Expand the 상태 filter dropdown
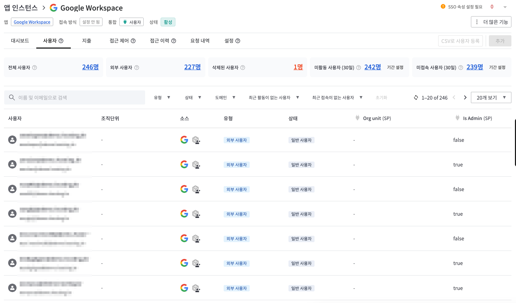 [x=193, y=97]
